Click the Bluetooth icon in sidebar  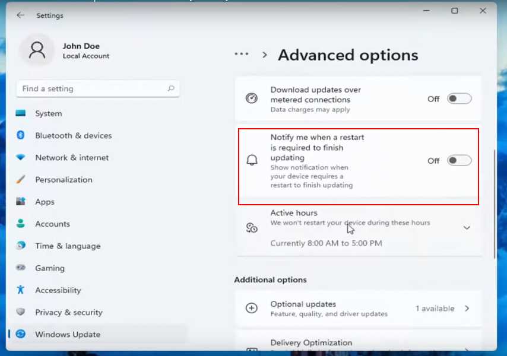[21, 135]
